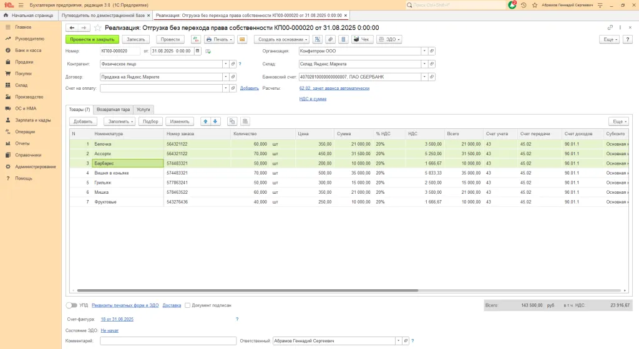Open the Заполнить dropdown button
Screen dimensions: 639x349
pyautogui.click(x=119, y=122)
